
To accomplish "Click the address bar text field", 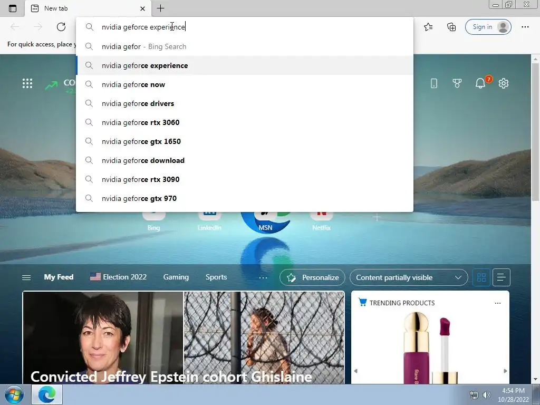I will (245, 27).
